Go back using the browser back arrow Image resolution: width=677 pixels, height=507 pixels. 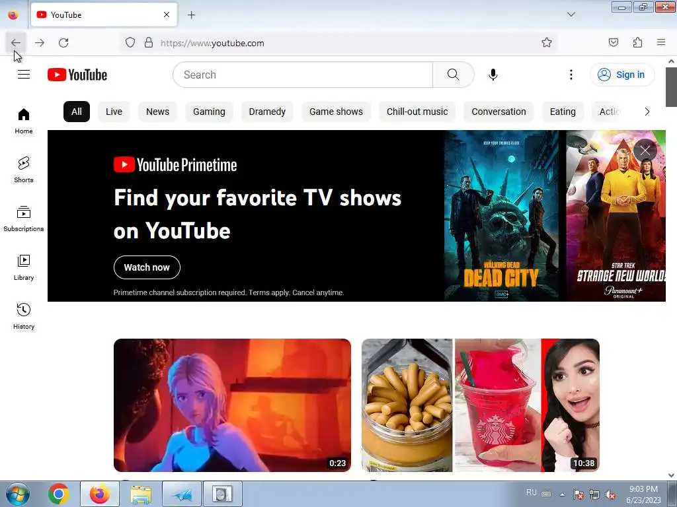pyautogui.click(x=16, y=43)
